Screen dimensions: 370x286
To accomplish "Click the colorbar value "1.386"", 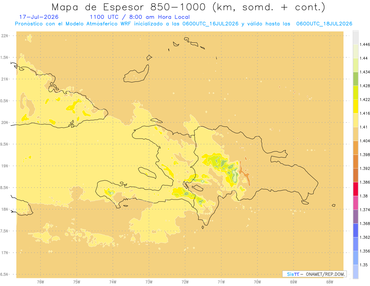I will coord(365,182).
